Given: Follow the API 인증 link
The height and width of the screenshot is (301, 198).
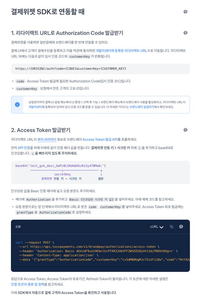Looking at the screenshot, I should [24, 148].
